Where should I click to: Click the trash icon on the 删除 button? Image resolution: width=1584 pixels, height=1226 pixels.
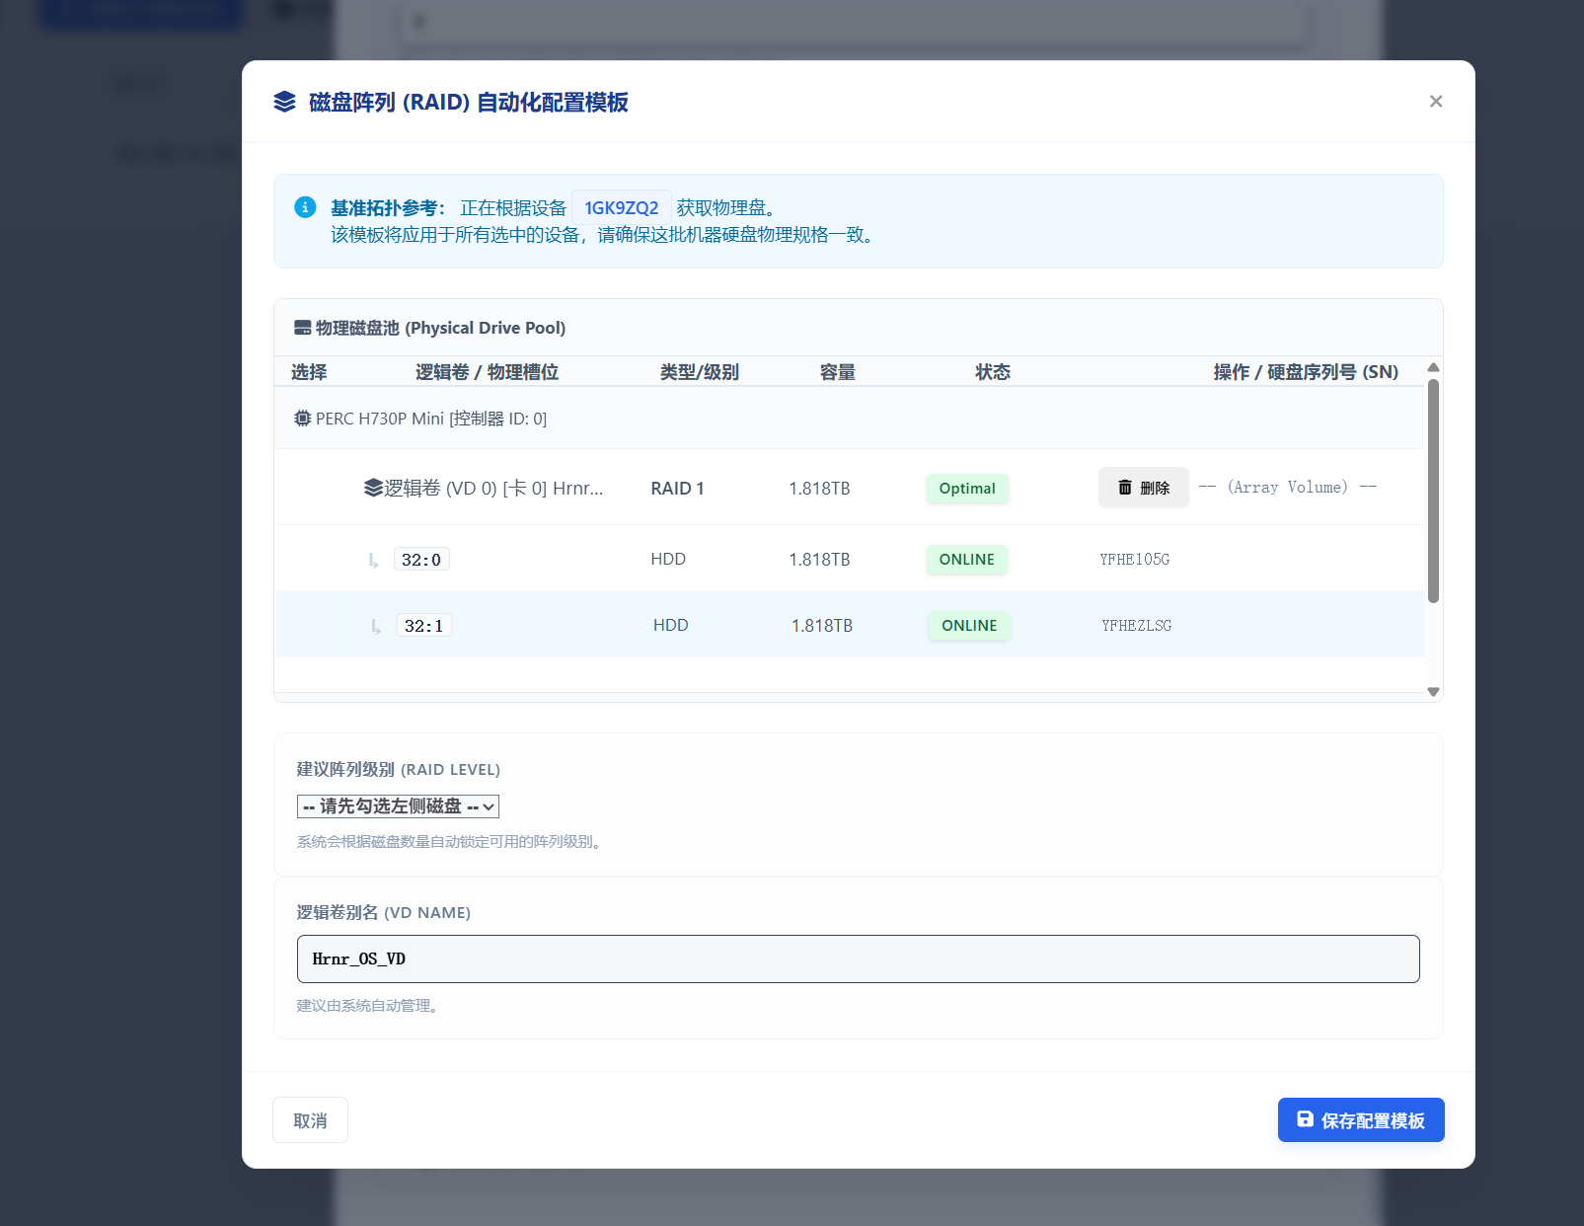(1126, 487)
